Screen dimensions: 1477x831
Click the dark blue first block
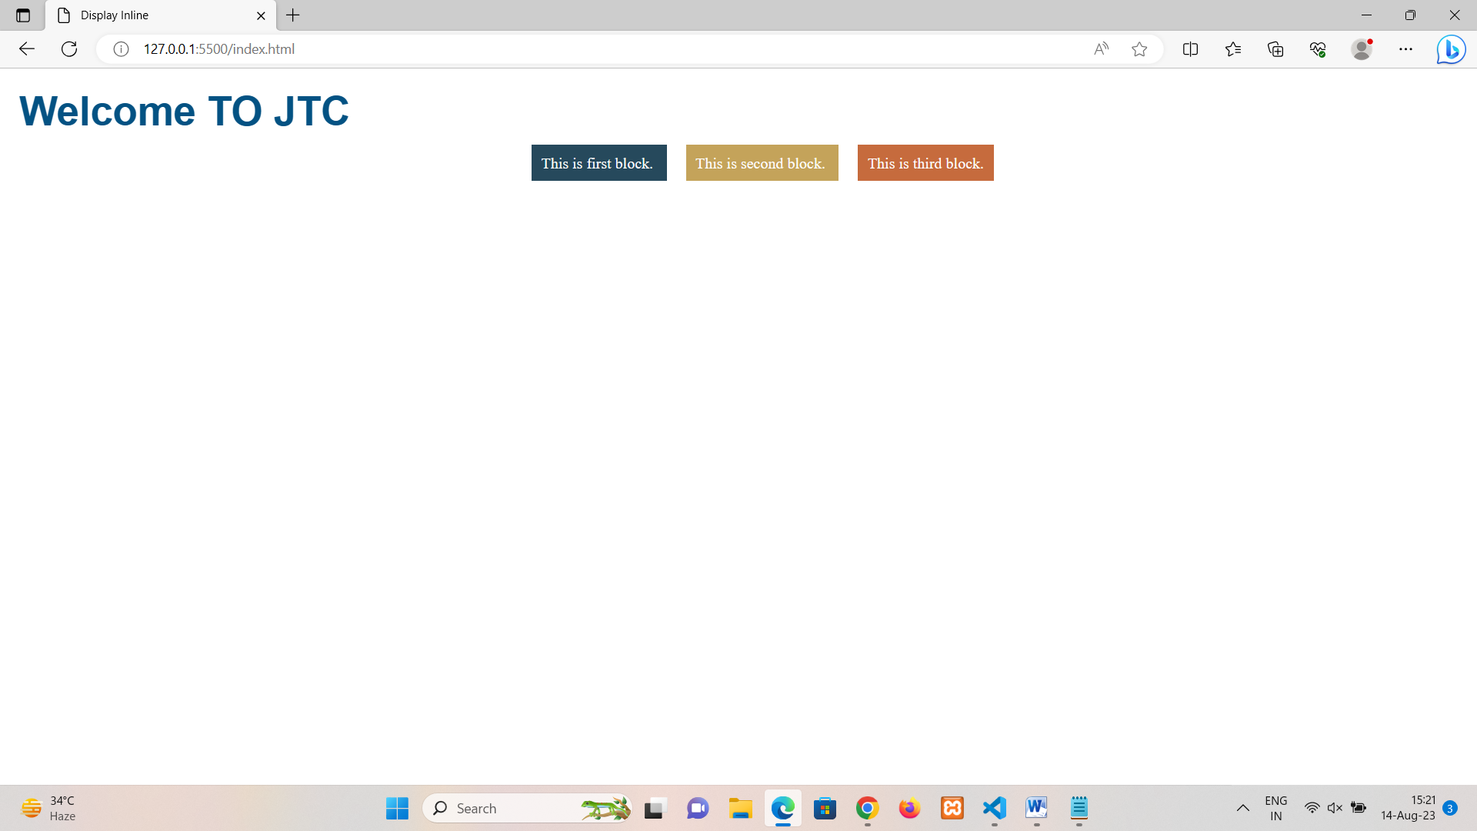tap(598, 163)
